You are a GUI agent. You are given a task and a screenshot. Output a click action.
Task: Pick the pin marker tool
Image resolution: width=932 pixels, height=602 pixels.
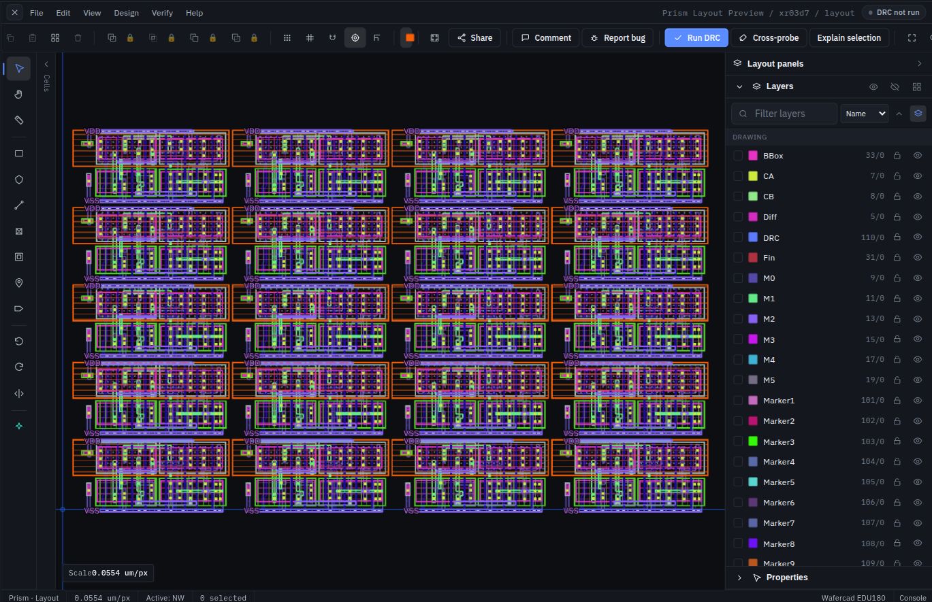click(x=19, y=283)
